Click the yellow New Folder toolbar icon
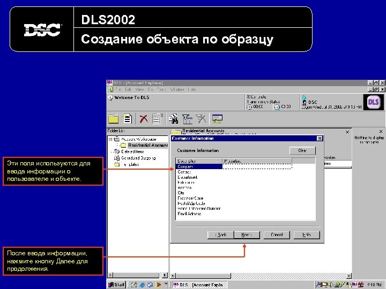Screen dimensions: 386x289 click(114, 119)
